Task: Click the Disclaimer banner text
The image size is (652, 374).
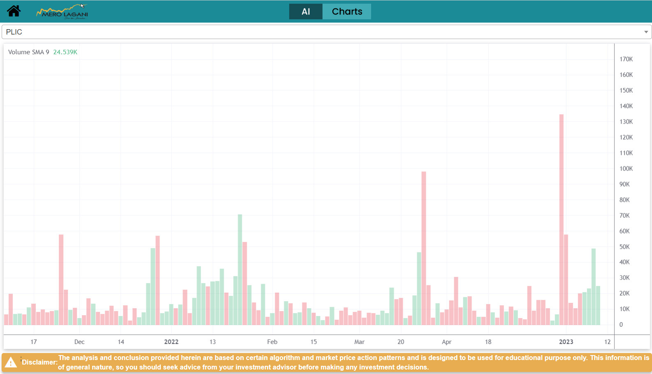Action: pos(353,362)
